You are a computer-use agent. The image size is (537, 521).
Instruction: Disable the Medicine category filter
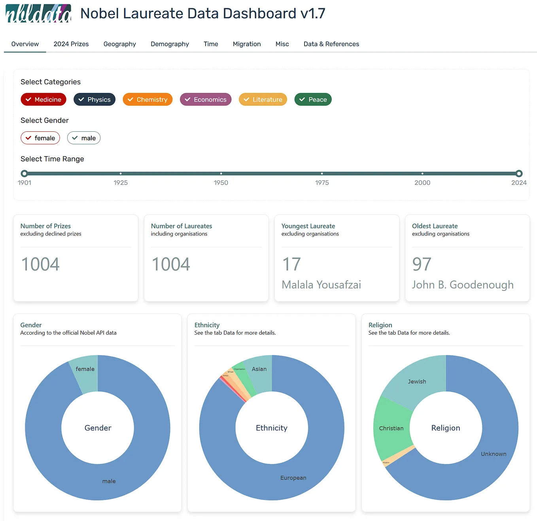(43, 99)
